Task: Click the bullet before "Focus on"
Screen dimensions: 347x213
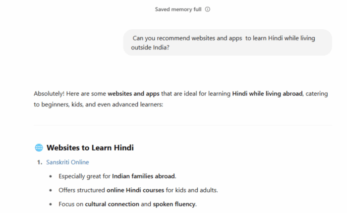Action: click(50, 204)
